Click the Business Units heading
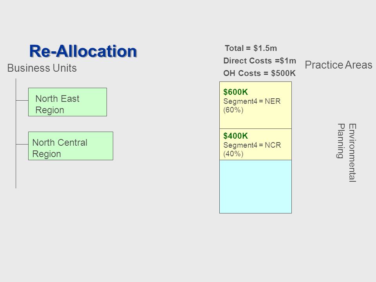This screenshot has height=282, width=376. (42, 68)
